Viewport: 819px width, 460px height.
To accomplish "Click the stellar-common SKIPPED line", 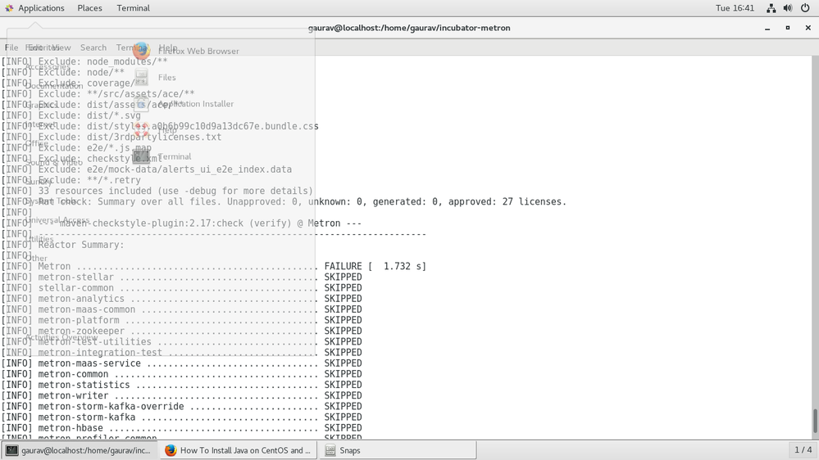I will point(182,288).
